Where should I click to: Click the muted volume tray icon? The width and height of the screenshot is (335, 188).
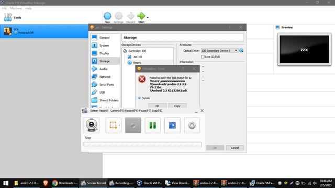tap(315, 183)
